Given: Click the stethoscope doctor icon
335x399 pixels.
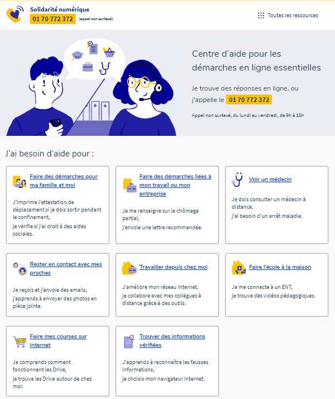Looking at the screenshot, I should 237,179.
